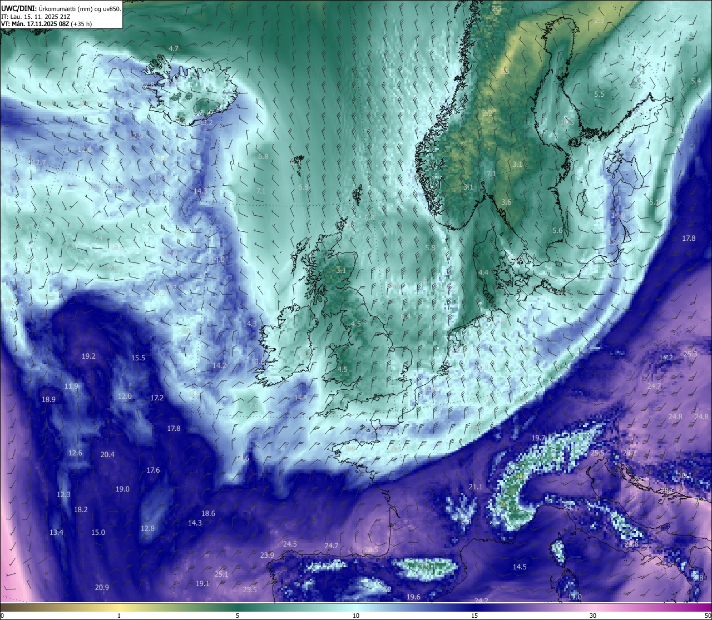Click the 25.3 value near right edge
712x620 pixels.
[x=690, y=354]
